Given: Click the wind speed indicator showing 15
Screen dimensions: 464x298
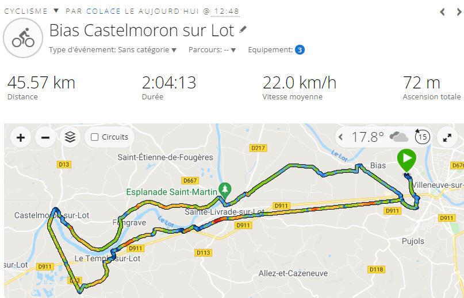Looking at the screenshot, I should click(422, 137).
